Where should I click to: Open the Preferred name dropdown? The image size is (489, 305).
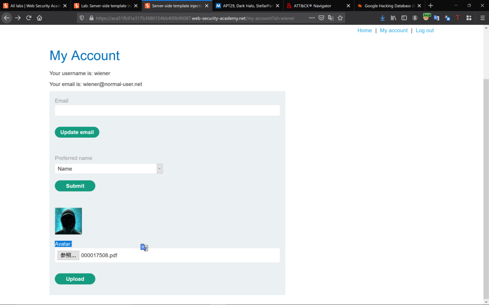pyautogui.click(x=109, y=169)
